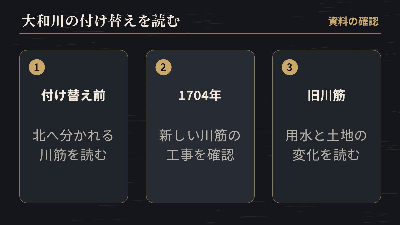Click the gold divider line under the title
This screenshot has width=400, height=225.
pyautogui.click(x=200, y=34)
